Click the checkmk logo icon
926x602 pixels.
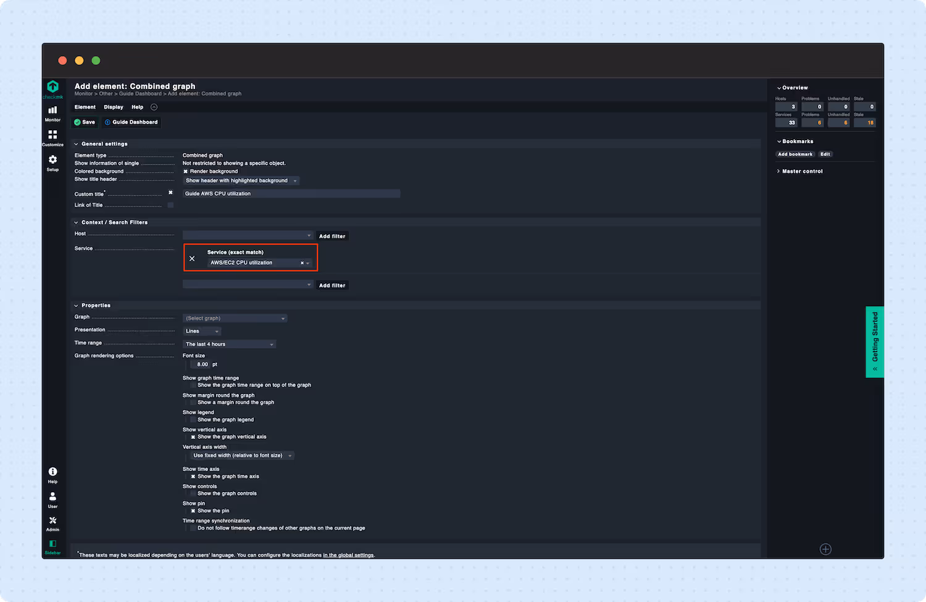tap(52, 87)
